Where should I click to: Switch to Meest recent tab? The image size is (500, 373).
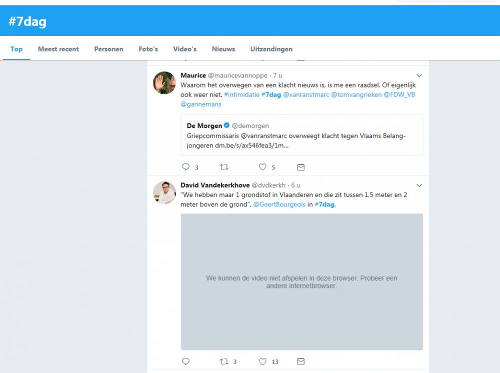(x=58, y=49)
